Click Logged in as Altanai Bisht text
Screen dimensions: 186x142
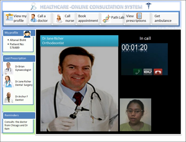(x=165, y=28)
